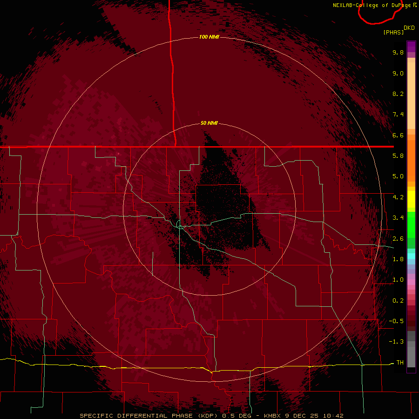Screen dimensions: 419x419
Task: Click the cyan segment of the color bar
Action: click(411, 256)
